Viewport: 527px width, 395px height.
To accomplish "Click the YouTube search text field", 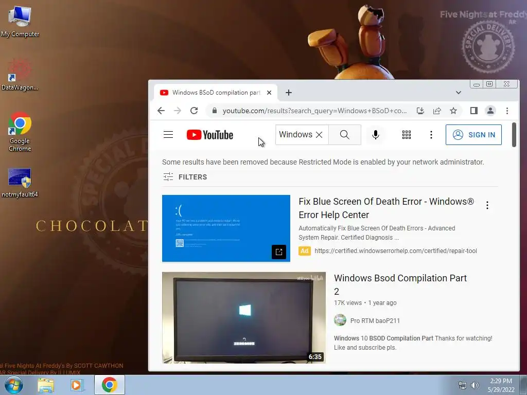I will coord(295,135).
